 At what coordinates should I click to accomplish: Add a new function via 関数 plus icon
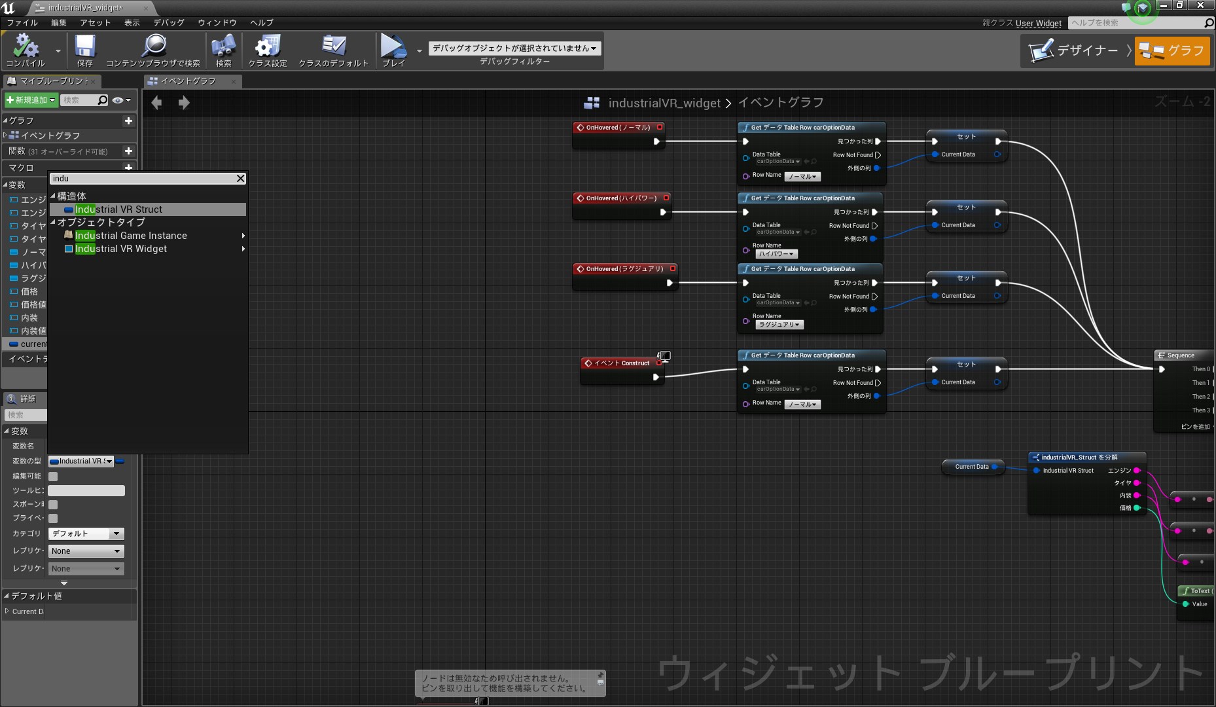128,151
